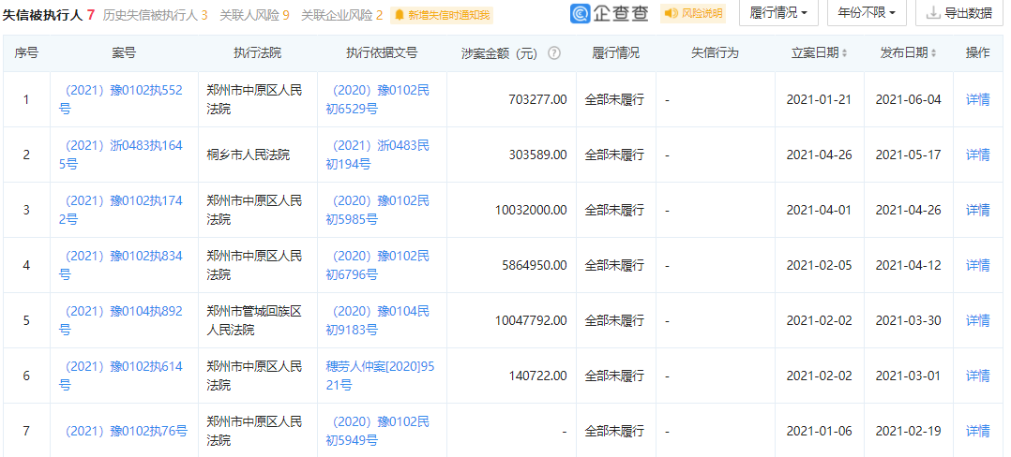Sort by 立案日期 arrows

tap(844, 53)
